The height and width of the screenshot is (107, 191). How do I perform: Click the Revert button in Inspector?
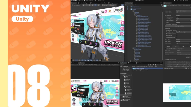pyautogui.click(x=188, y=57)
